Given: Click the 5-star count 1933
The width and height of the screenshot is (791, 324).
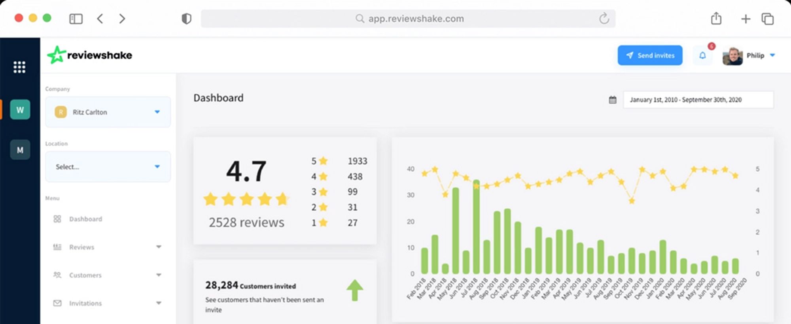Looking at the screenshot, I should (358, 161).
